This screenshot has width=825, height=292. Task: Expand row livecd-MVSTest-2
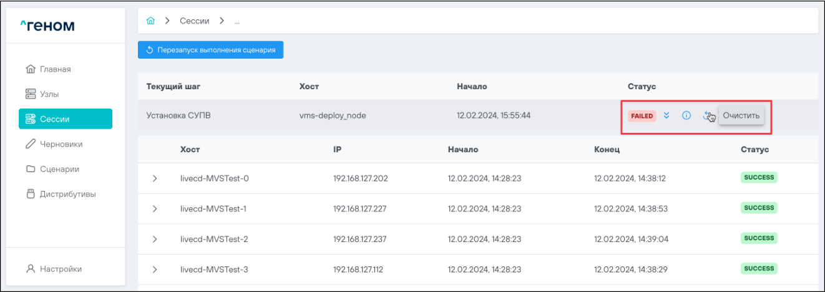coord(155,239)
